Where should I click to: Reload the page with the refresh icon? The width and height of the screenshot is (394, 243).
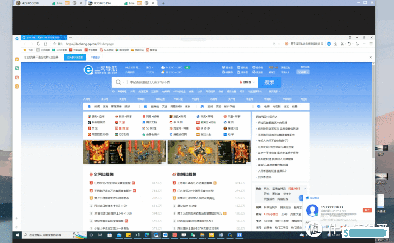pos(39,44)
